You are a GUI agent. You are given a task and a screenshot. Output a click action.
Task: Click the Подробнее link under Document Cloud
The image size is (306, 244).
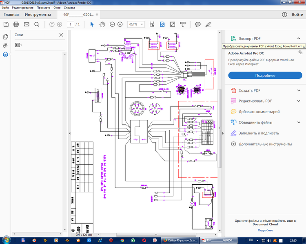265,230
